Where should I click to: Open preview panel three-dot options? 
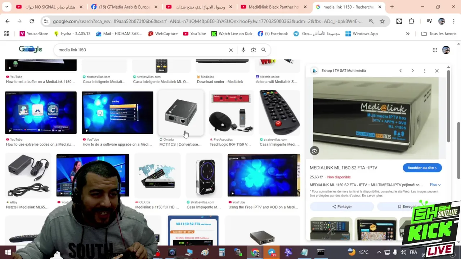[425, 71]
